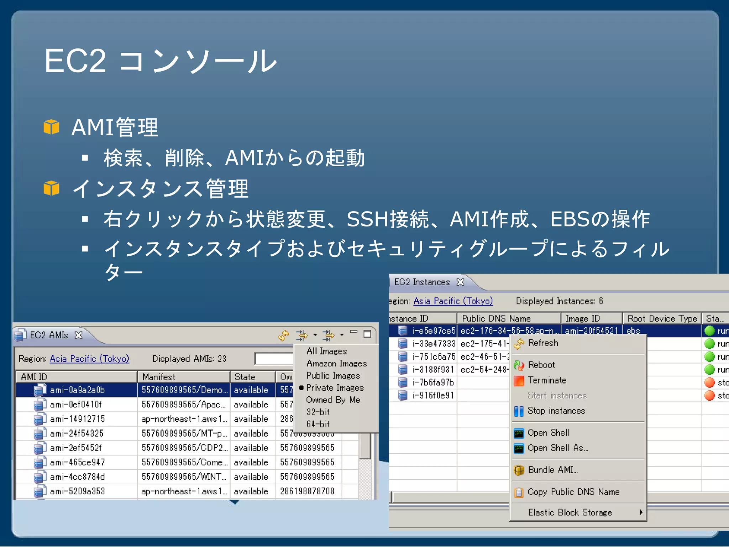The height and width of the screenshot is (547, 729).
Task: Expand Elastic Block Storage submenu
Action: (x=578, y=512)
